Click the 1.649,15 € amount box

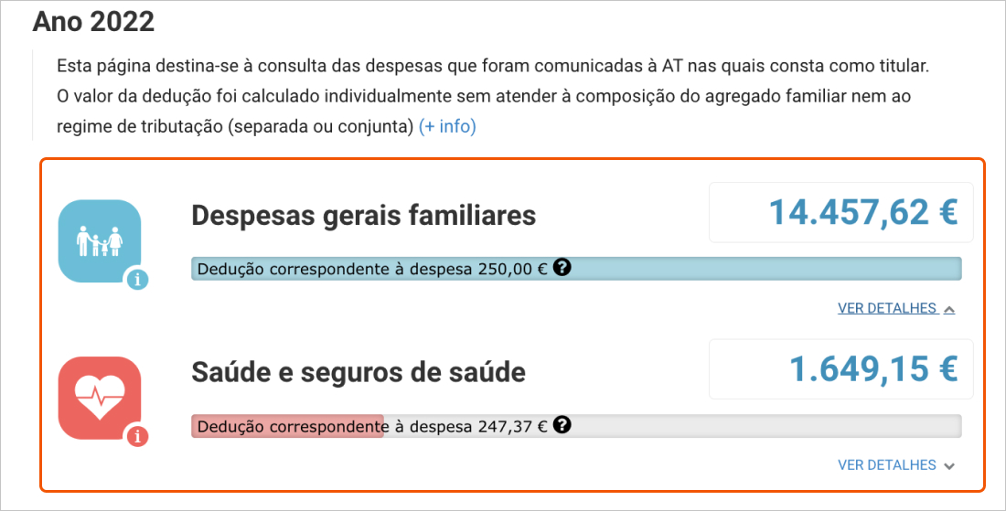point(840,369)
